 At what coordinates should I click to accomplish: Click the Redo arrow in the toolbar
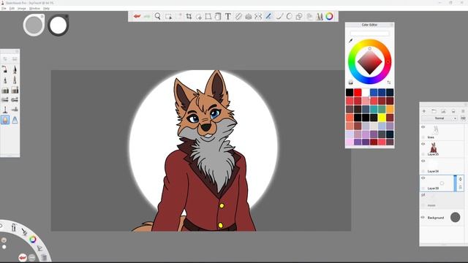[147, 16]
